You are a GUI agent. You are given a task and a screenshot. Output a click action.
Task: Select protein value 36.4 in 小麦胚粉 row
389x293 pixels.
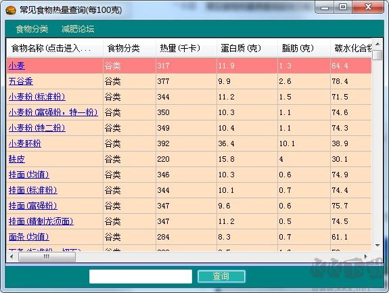[x=226, y=143]
